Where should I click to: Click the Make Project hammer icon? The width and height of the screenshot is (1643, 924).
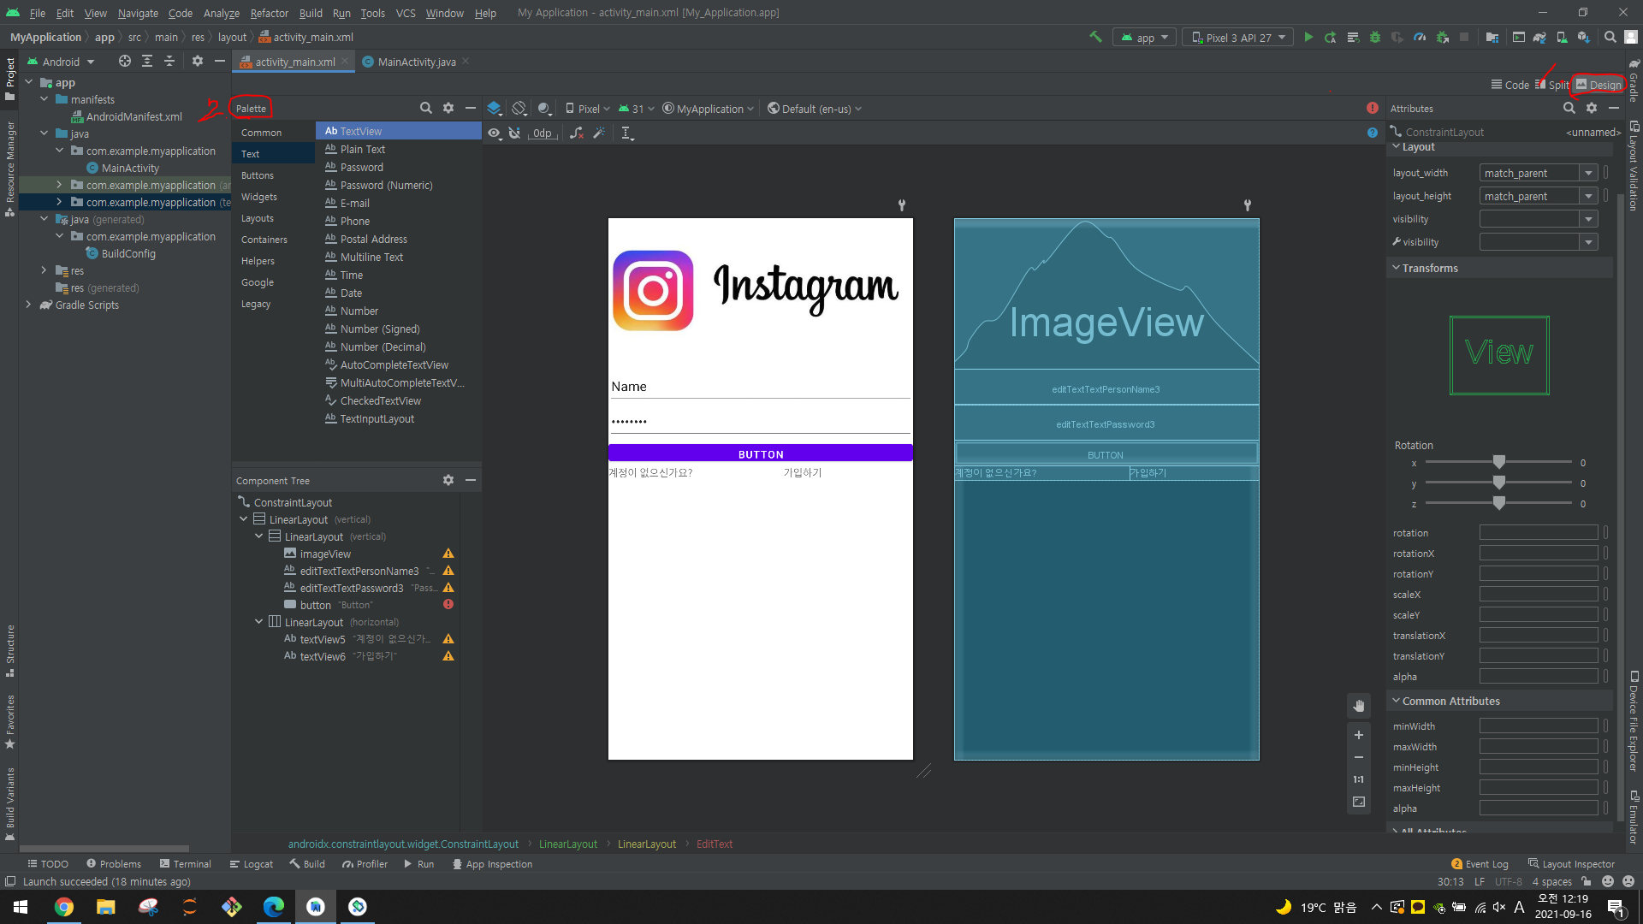(x=1095, y=37)
